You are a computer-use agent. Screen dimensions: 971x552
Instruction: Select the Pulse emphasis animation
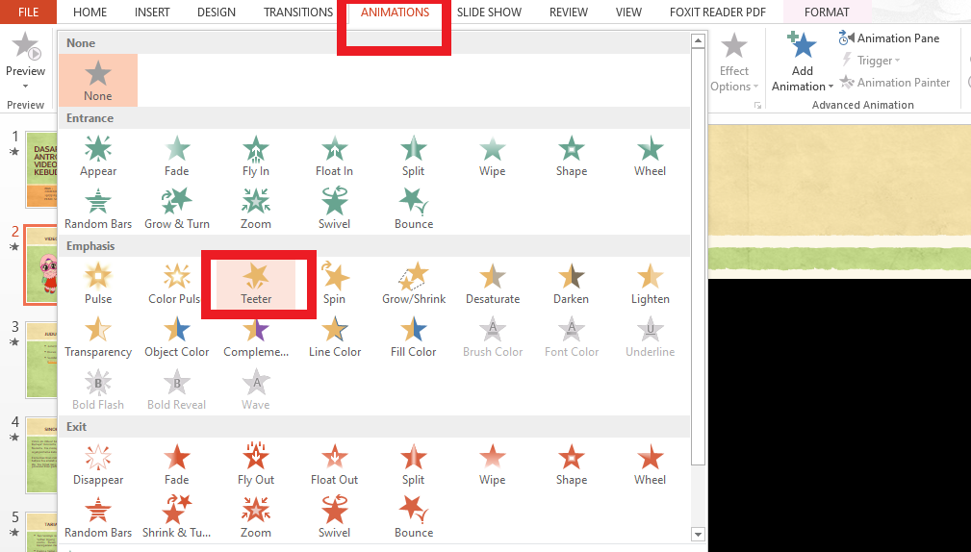pos(98,285)
